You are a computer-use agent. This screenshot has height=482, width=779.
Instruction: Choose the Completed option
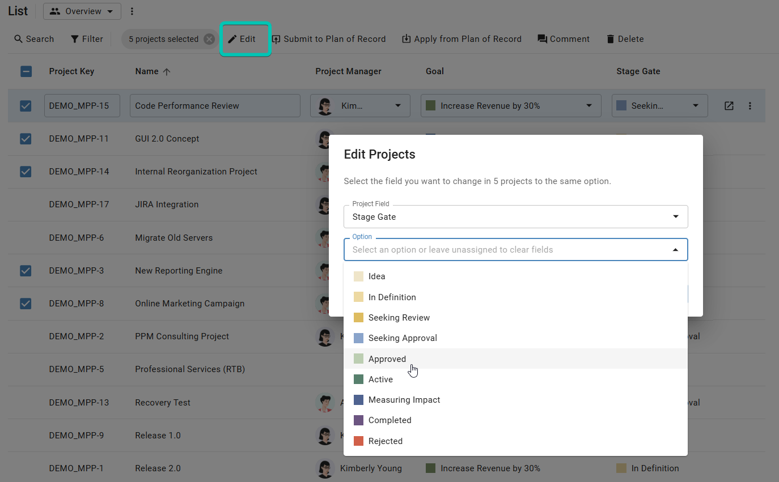(x=515, y=420)
